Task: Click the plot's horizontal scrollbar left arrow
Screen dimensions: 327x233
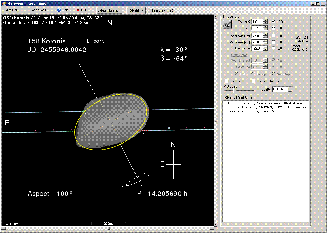Action: pyautogui.click(x=3, y=228)
